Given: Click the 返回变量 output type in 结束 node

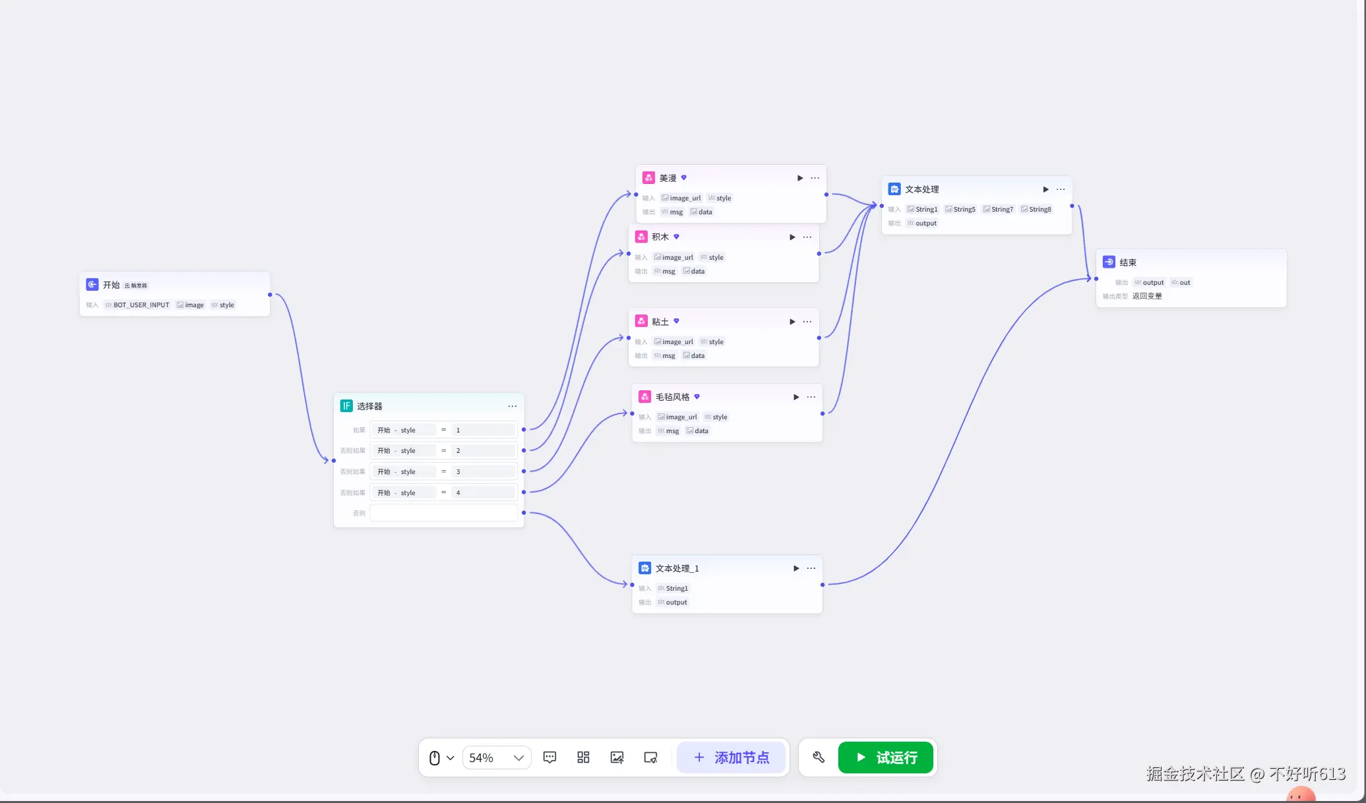Looking at the screenshot, I should pos(1147,296).
